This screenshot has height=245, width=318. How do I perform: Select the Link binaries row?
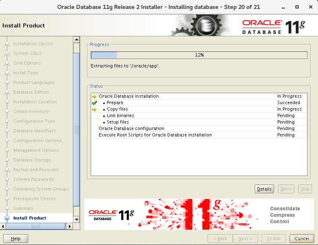(199, 115)
